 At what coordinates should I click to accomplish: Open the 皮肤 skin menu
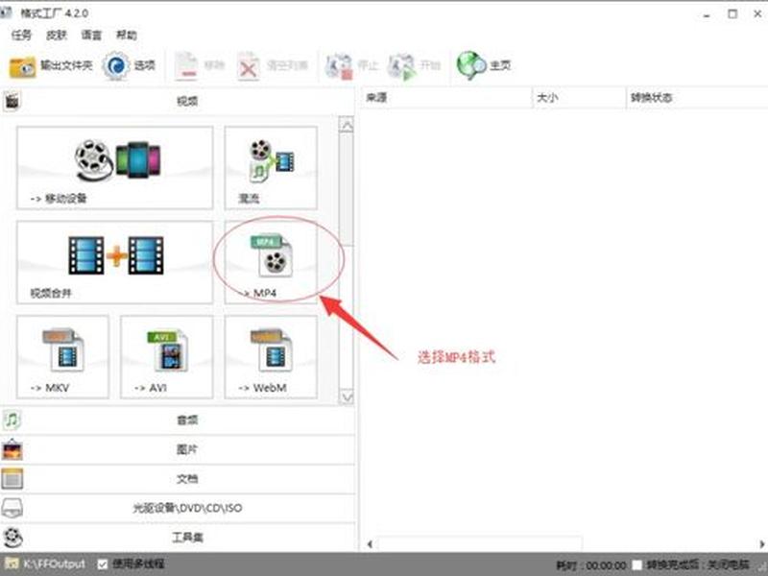[57, 36]
